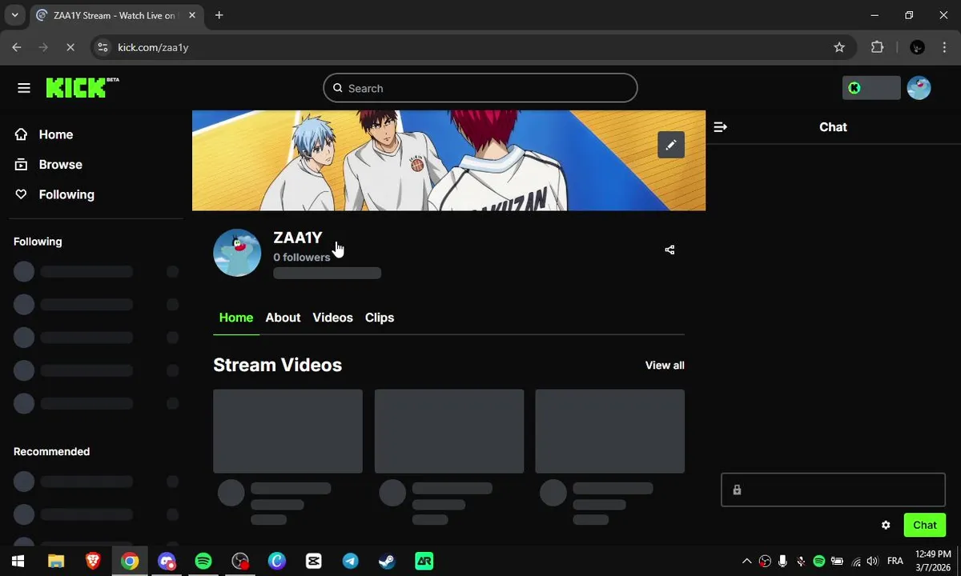Open chat settings gear
This screenshot has height=576, width=961.
886,526
